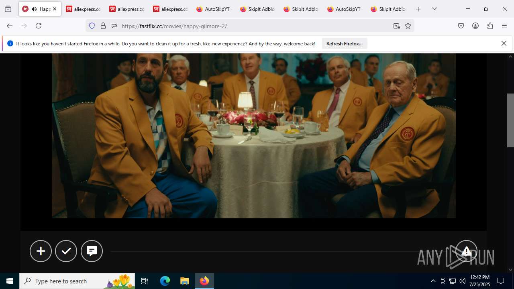
Task: Click Firefox icon on taskbar
Action: point(204,281)
